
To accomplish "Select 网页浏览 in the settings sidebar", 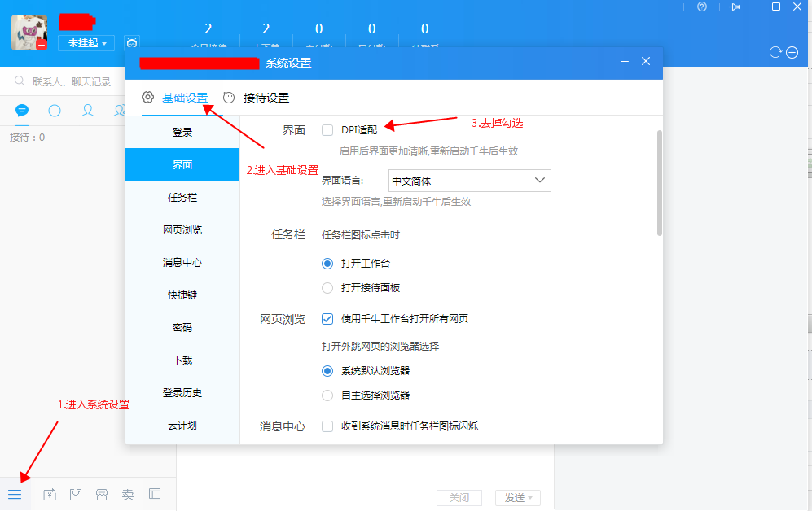I will point(182,229).
